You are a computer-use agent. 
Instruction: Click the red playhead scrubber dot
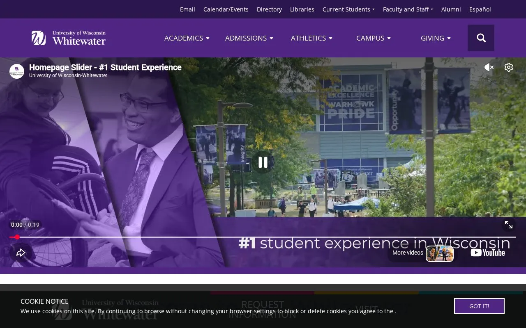click(17, 237)
